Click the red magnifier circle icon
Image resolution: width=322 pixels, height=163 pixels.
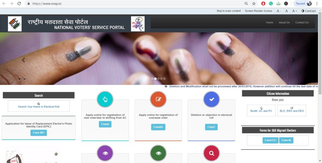pos(211,153)
